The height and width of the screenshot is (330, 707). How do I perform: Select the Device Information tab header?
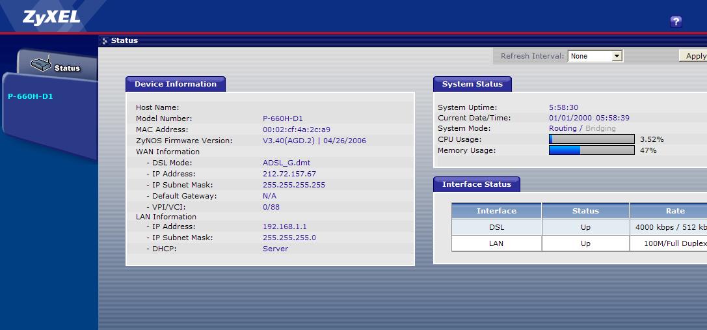coord(176,84)
